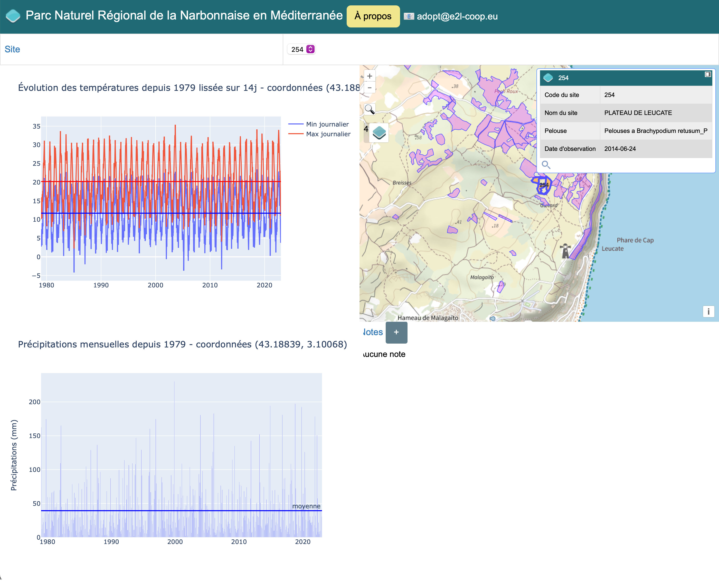Screen dimensions: 719x583
Task: Zoom out on the map
Action: [370, 88]
